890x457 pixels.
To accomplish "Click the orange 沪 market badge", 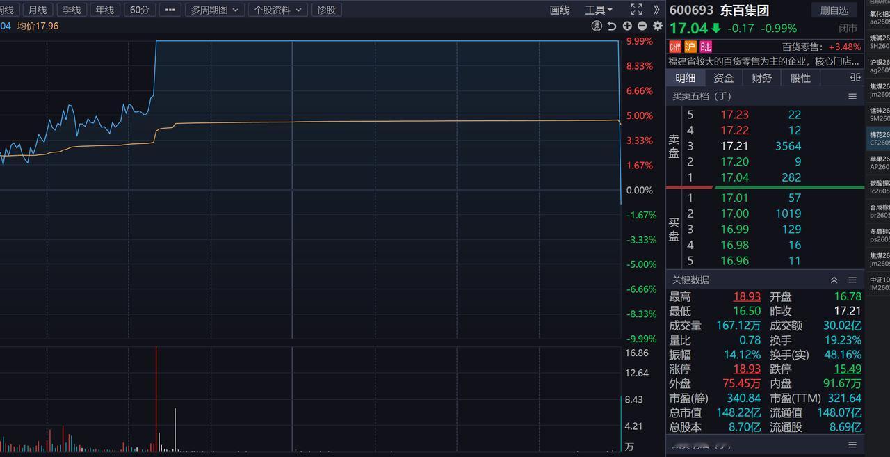I will 690,47.
